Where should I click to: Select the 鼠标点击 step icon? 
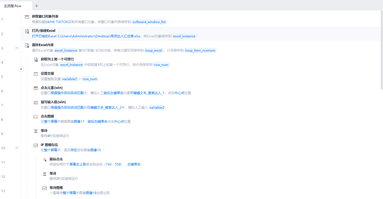[x=45, y=160]
